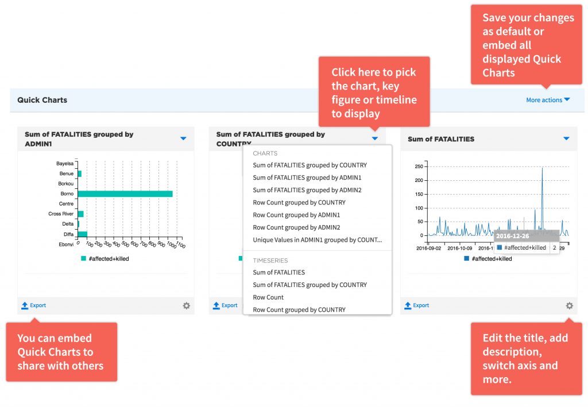Click the Export link on the middle COUNTRY chart card
Image resolution: width=588 pixels, height=407 pixels.
(229, 306)
